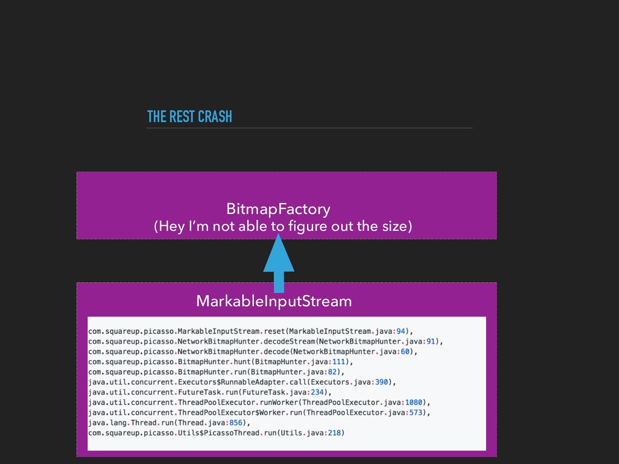Select the Executors$RunnableAdapter.call line
The image size is (619, 464).
point(242,382)
